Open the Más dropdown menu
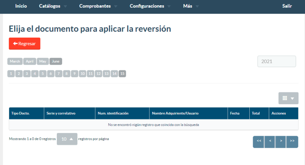Viewport: 305px width, 165px height. (190, 6)
